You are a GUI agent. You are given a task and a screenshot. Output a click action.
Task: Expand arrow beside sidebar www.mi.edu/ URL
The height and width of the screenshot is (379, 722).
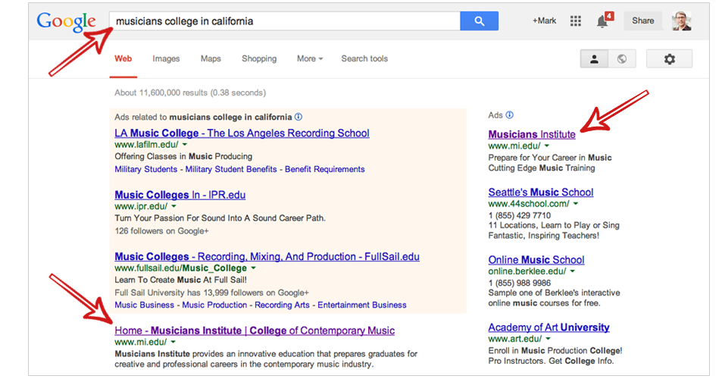(547, 146)
